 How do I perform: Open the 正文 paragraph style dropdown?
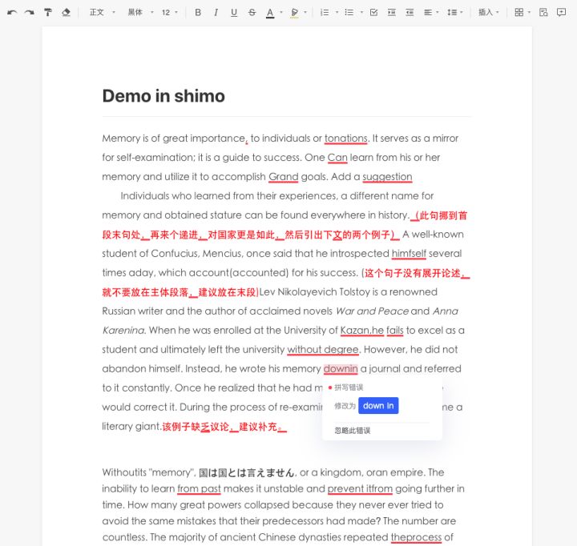pos(103,13)
